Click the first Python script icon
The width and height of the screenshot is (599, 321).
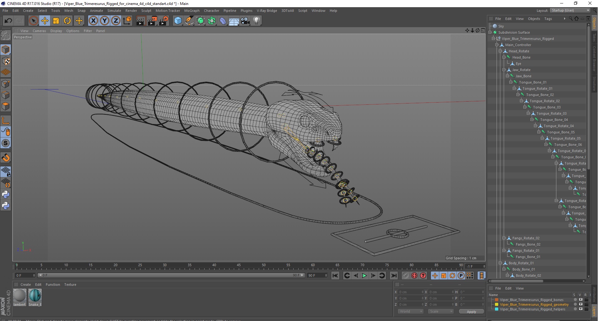click(6, 194)
